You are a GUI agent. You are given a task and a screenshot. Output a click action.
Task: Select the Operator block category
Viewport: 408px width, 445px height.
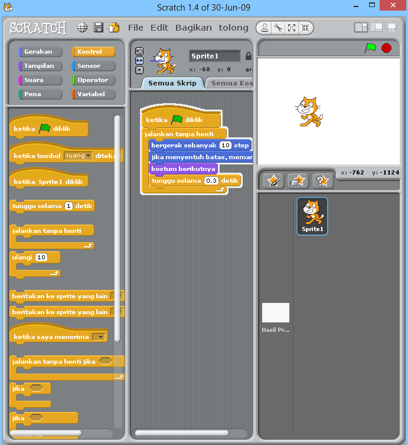[93, 80]
